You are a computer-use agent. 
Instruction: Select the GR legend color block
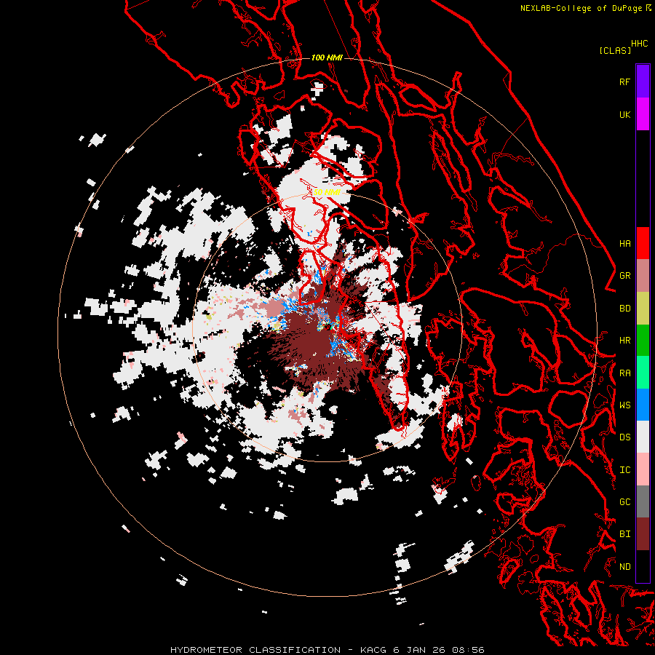(x=643, y=276)
